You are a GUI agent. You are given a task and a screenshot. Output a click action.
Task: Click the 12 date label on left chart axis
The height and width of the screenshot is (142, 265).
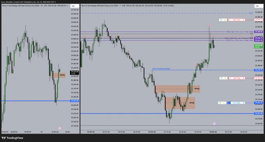[x=41, y=132]
